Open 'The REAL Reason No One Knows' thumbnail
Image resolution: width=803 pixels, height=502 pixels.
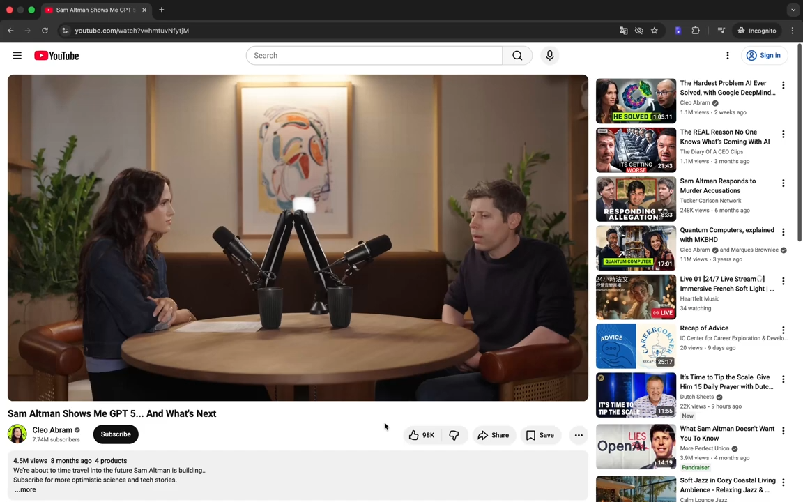tap(636, 150)
